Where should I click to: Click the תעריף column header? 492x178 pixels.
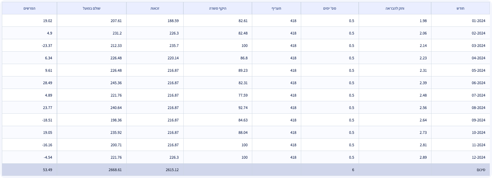(276, 8)
